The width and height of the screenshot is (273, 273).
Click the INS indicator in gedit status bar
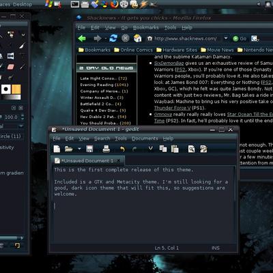[x=216, y=248]
